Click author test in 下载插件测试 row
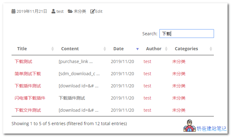Image resolution: width=231 pixels, height=137 pixels. pos(147,86)
